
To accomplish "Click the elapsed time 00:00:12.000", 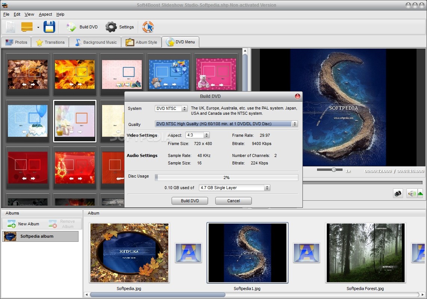I will coord(378,171).
